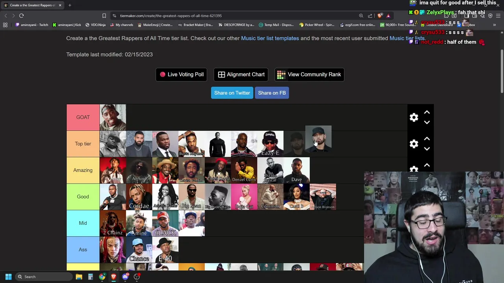
Task: Share on FB
Action: 272,93
